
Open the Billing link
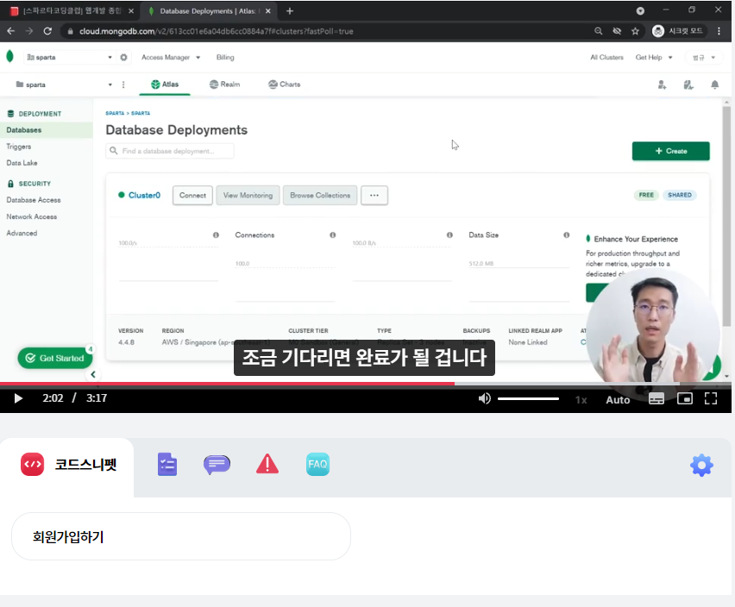point(225,57)
